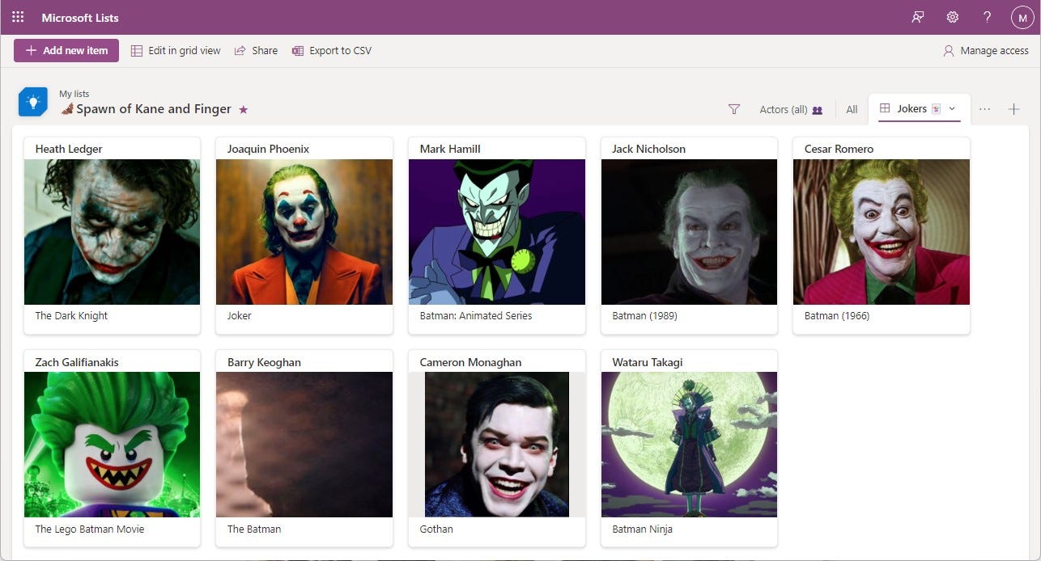Click the Cesar Romero name text
Viewport: 1041px width, 561px height.
tap(839, 149)
